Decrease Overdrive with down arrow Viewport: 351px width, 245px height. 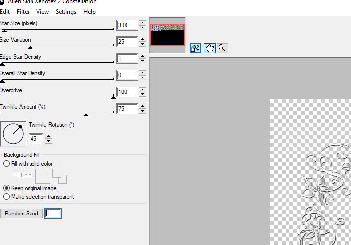point(142,94)
